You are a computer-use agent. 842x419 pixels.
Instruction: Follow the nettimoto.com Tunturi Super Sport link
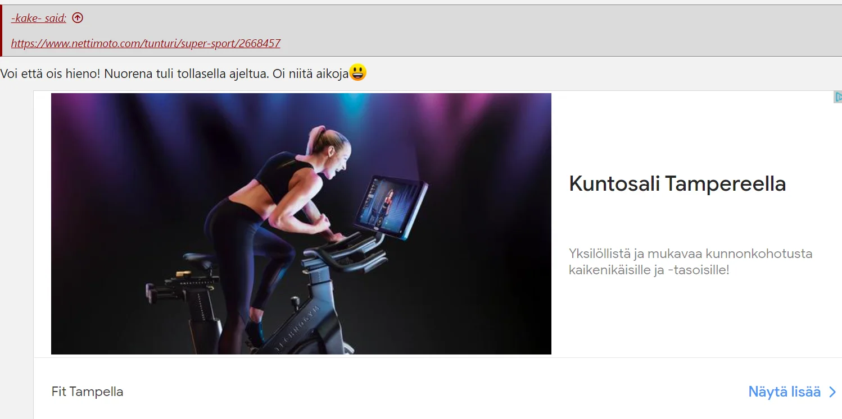146,43
